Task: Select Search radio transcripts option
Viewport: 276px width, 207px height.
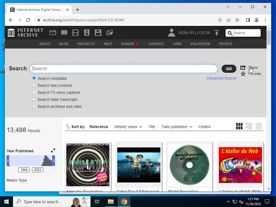Action: (34, 99)
